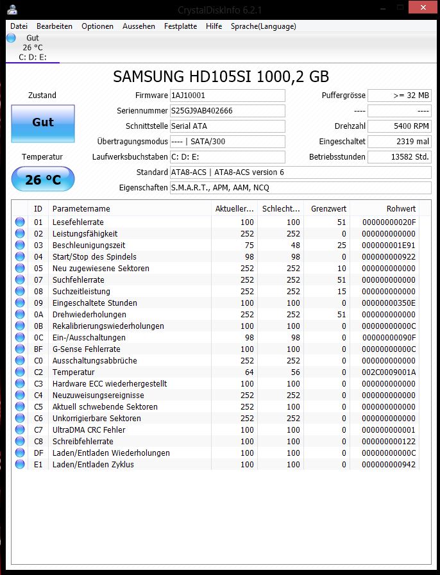Click status orb of Hardware ECC wiederhergestellt row
The width and height of the screenshot is (440, 575).
(20, 383)
